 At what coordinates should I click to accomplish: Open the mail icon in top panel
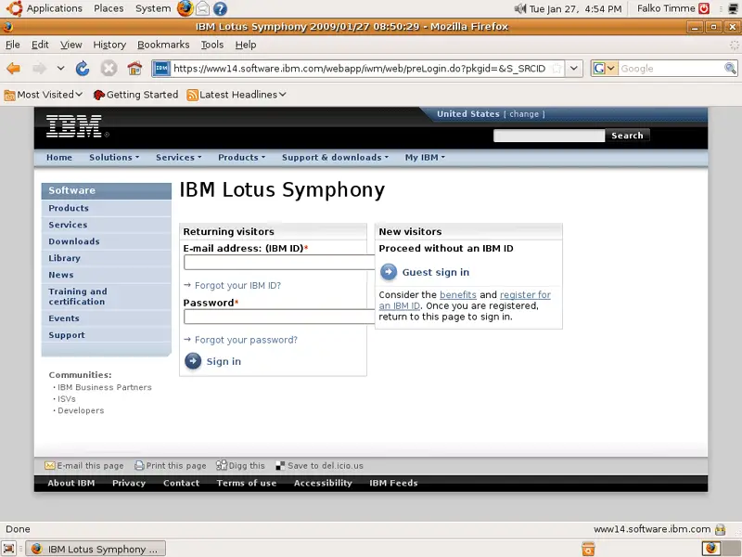click(x=203, y=8)
